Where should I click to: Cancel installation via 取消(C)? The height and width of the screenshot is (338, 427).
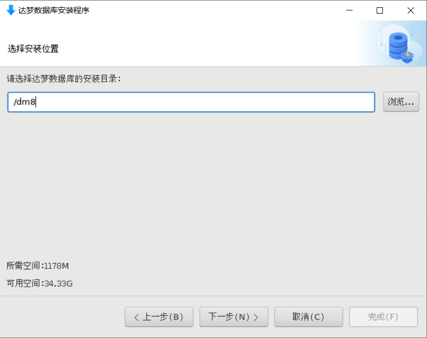(308, 317)
